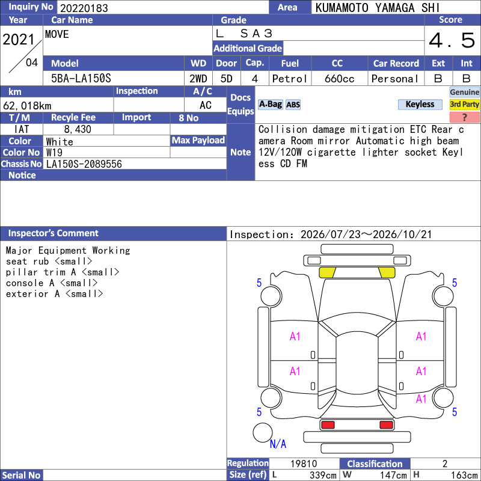The height and width of the screenshot is (481, 481).
Task: Click the 'pillar trim A <small>' comment
Action: (x=63, y=272)
